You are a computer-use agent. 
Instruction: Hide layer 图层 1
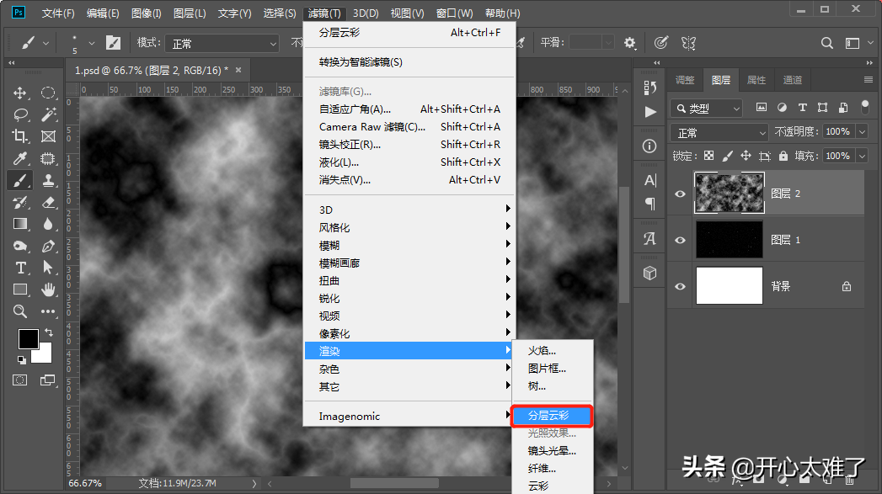pos(680,240)
